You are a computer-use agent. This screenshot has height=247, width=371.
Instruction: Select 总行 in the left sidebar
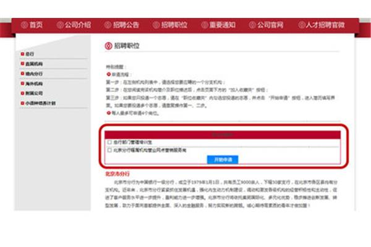(x=27, y=54)
